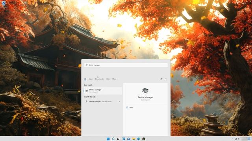Switch to the Web filter tab
Viewport: 252px width, 141px height.
(108, 79)
